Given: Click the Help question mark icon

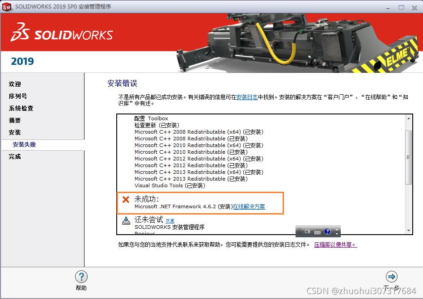Looking at the screenshot, I should click(x=81, y=277).
